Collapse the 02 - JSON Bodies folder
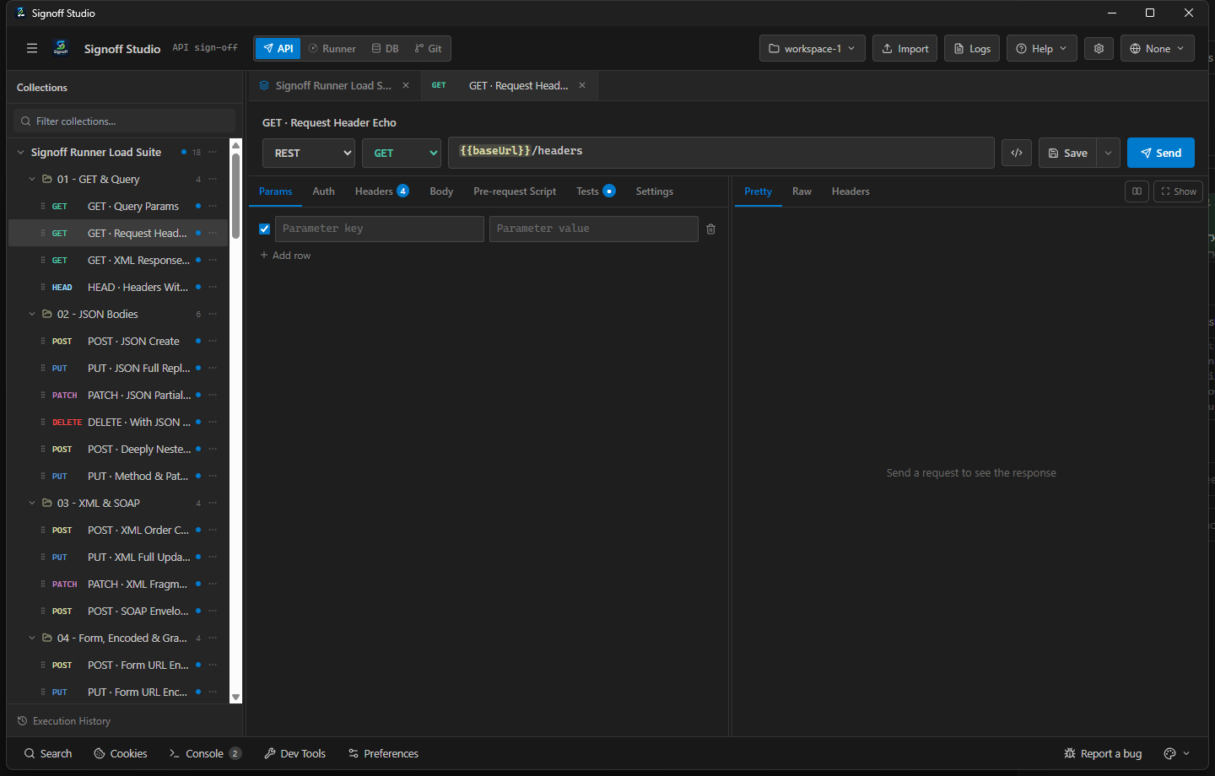Image resolution: width=1215 pixels, height=776 pixels. [x=33, y=314]
